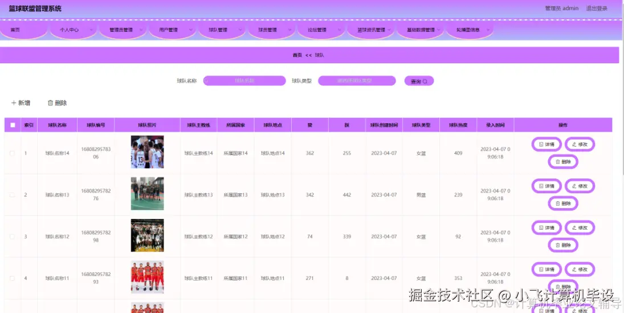This screenshot has height=313, width=624.
Task: Open 详情 for 球队名称14 row
Action: [546, 144]
